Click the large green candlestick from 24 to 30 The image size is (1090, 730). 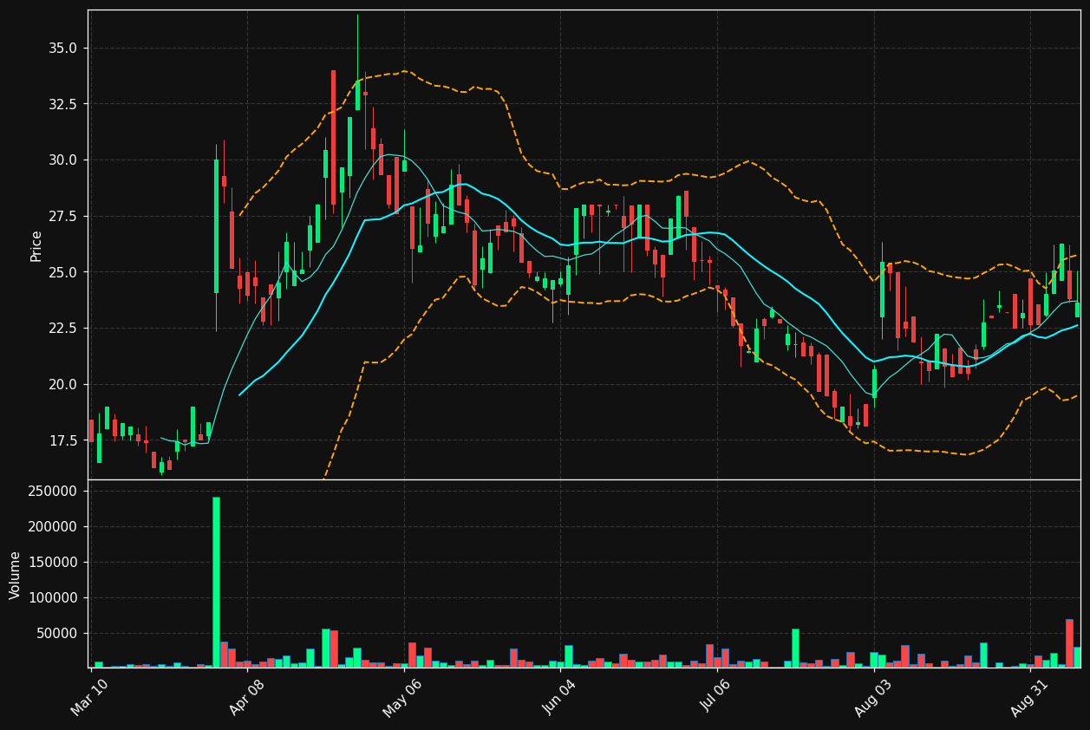(x=216, y=226)
